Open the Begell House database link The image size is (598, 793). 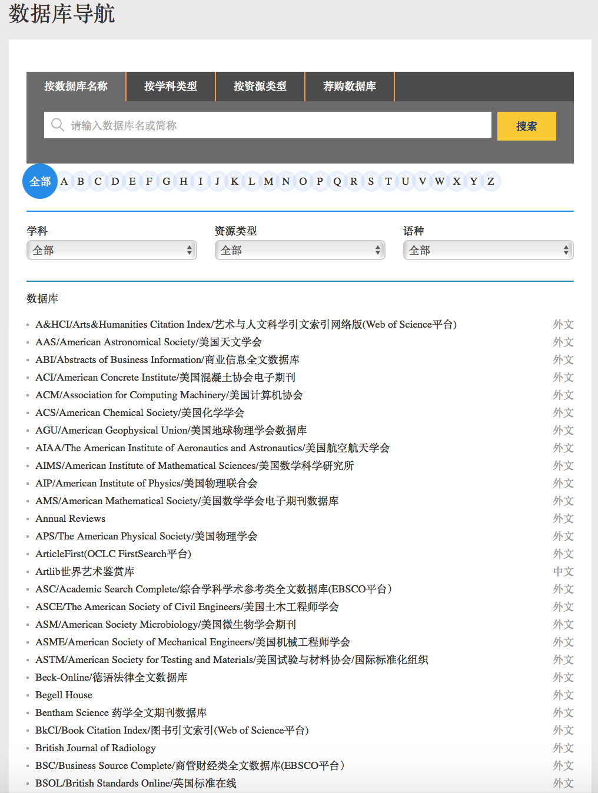click(64, 695)
